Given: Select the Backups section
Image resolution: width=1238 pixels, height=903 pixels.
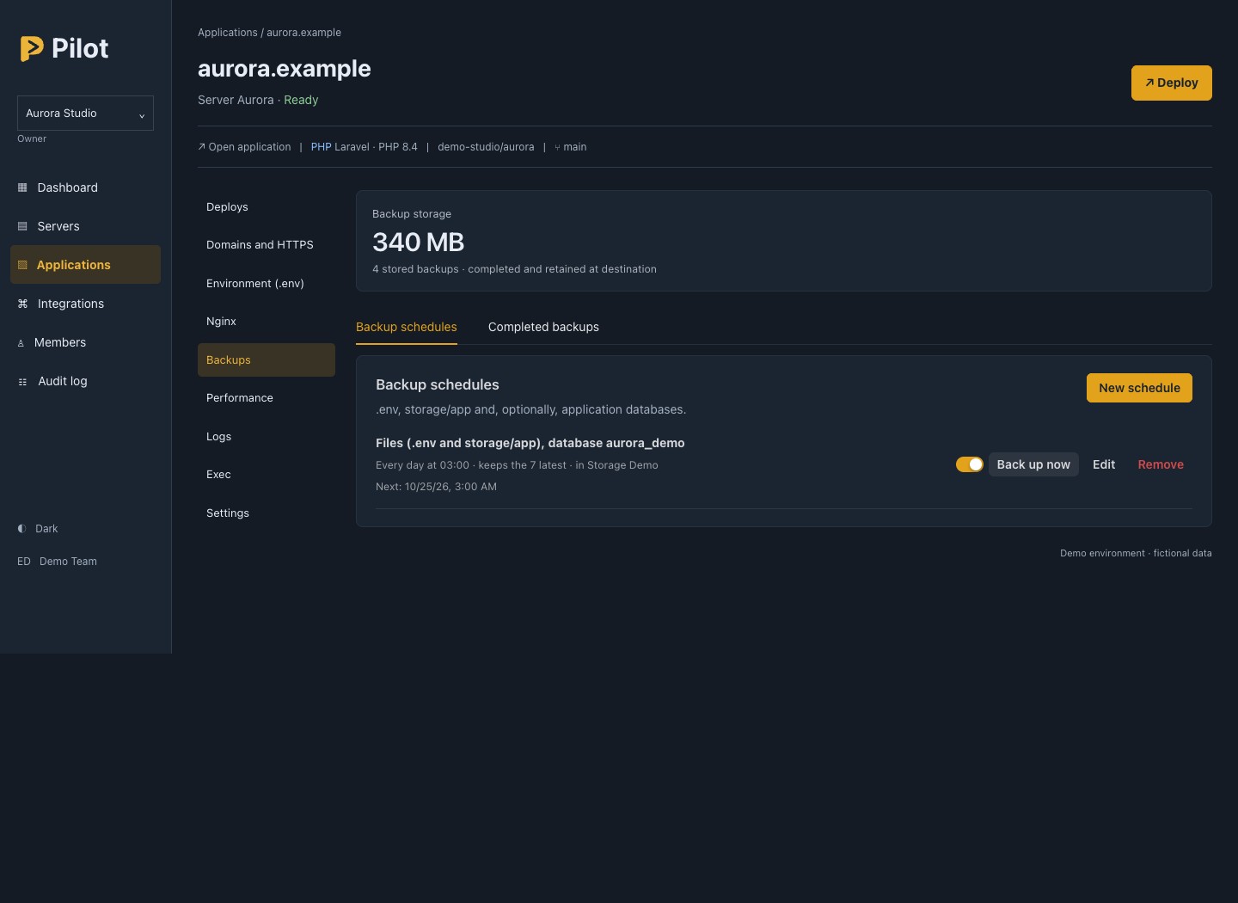Looking at the screenshot, I should pyautogui.click(x=267, y=360).
